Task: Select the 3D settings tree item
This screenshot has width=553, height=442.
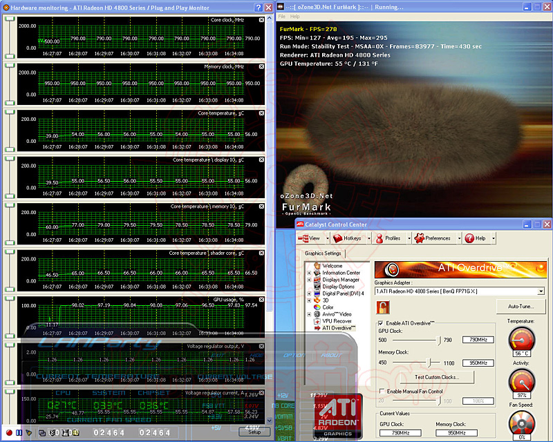Action: (x=325, y=300)
